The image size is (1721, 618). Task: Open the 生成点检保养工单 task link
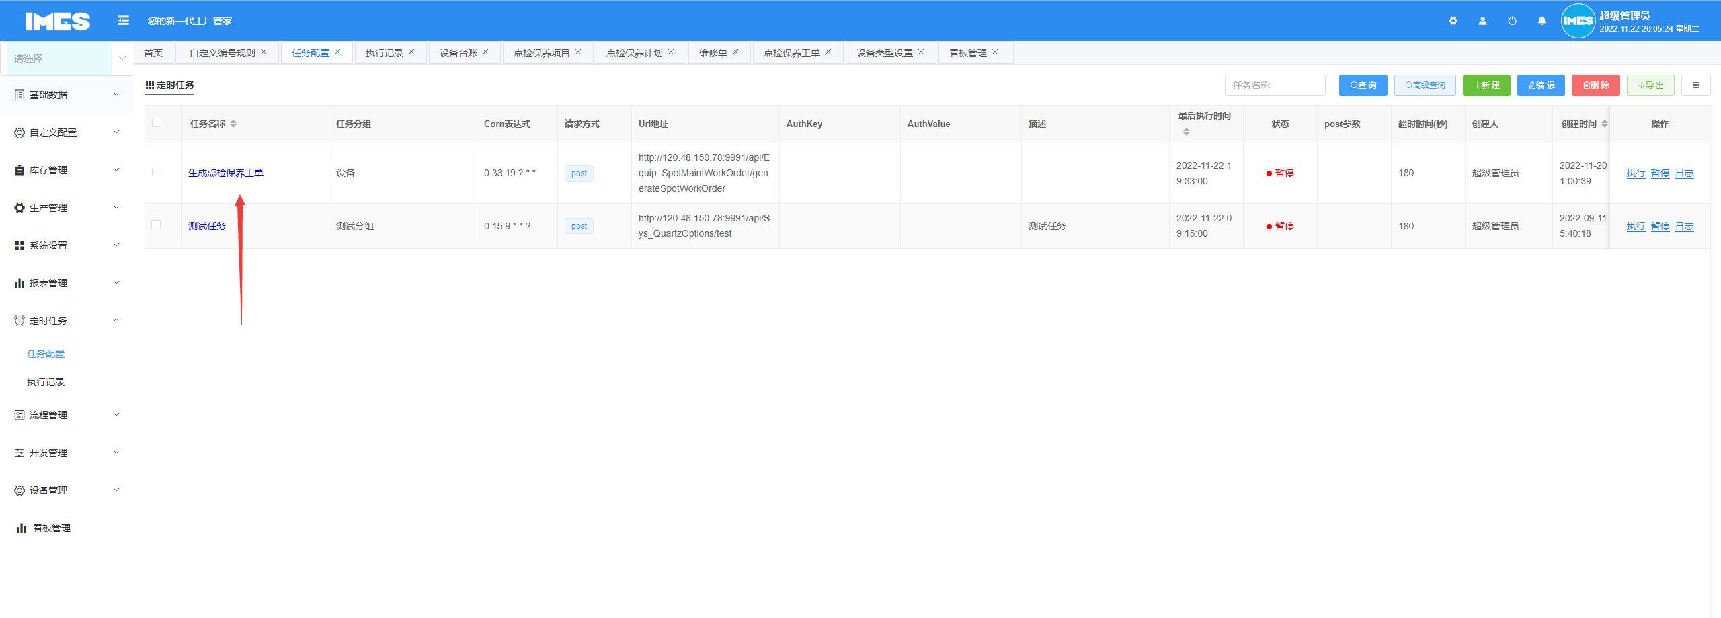pyautogui.click(x=226, y=173)
